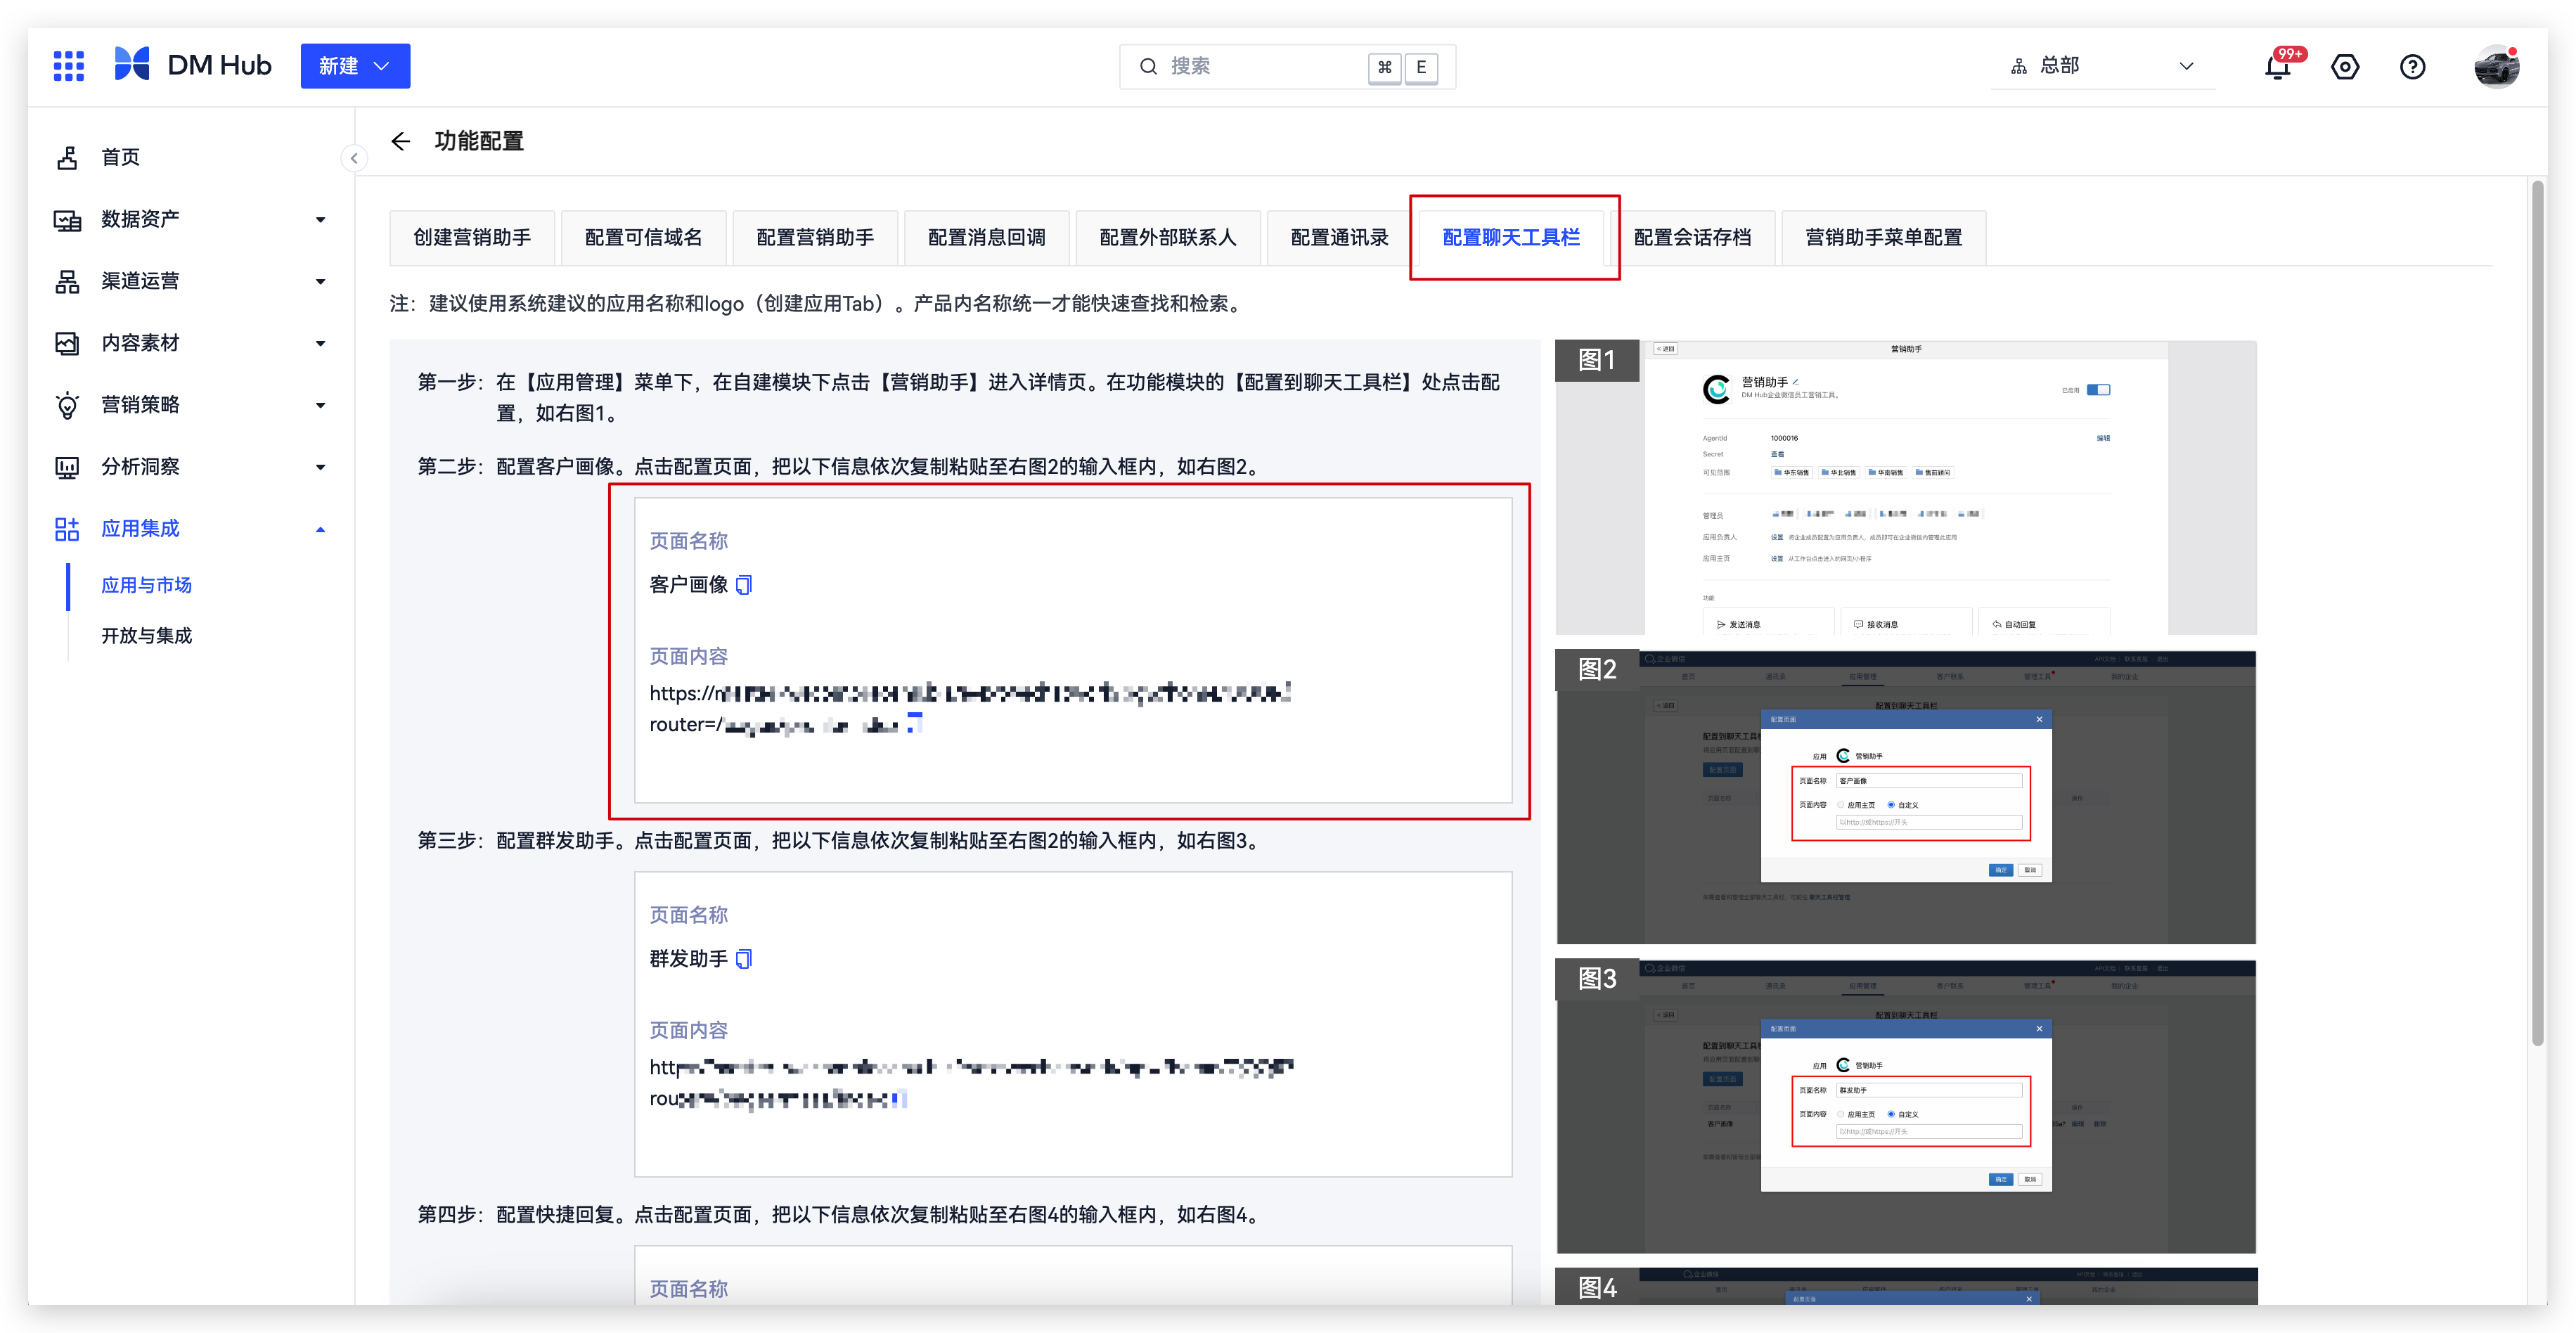This screenshot has width=2576, height=1333.
Task: Click the 分析洞察 sidebar icon
Action: 67,467
